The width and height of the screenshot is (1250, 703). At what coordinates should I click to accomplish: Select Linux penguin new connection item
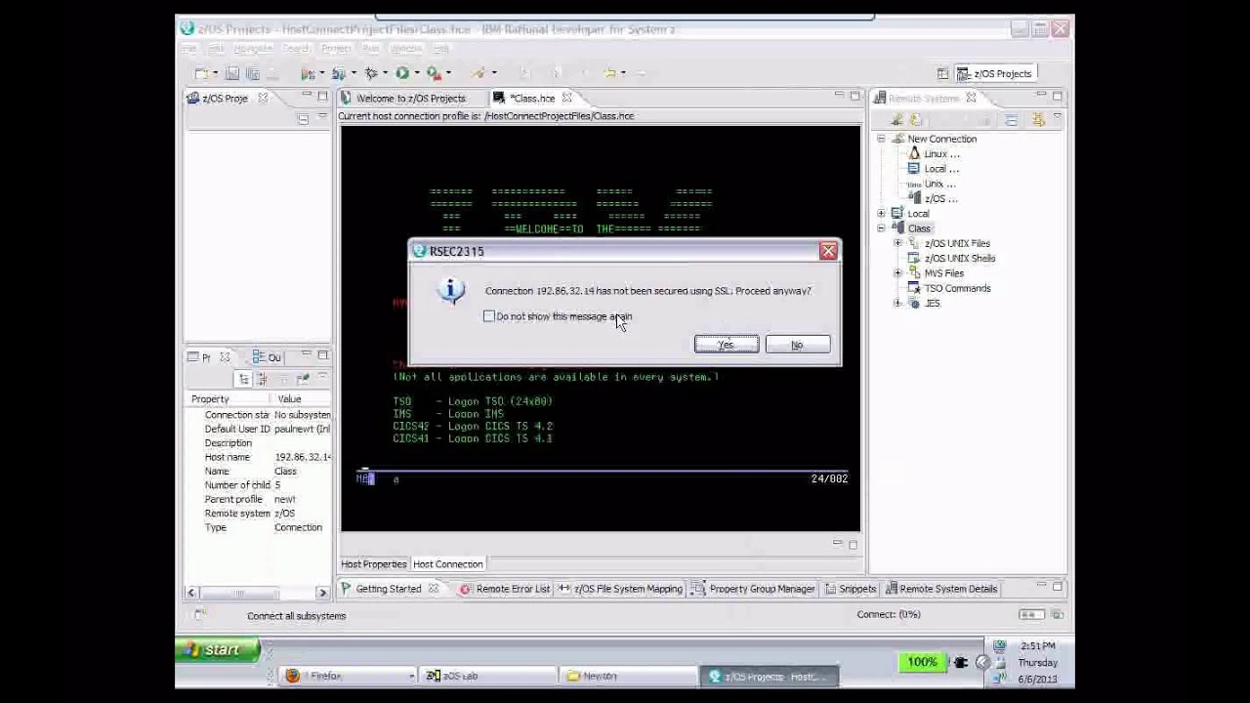pyautogui.click(x=934, y=154)
